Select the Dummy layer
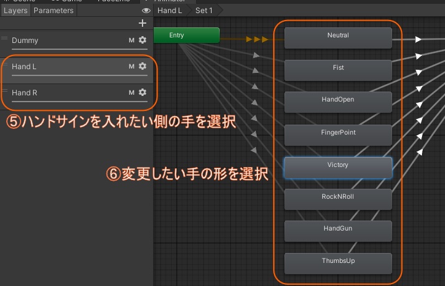Viewport: 445px width, 286px height. coord(77,42)
